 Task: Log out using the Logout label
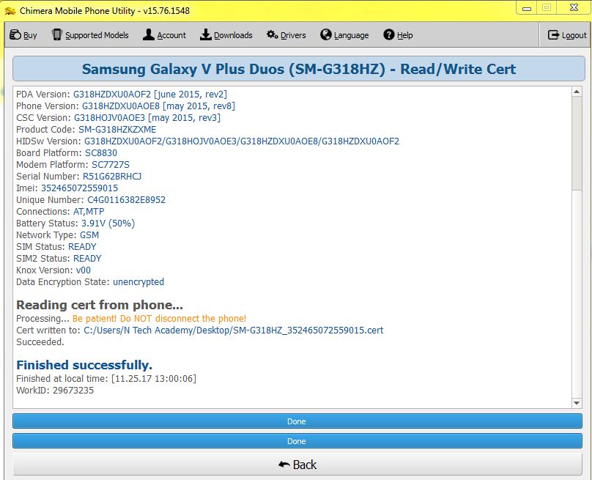574,35
